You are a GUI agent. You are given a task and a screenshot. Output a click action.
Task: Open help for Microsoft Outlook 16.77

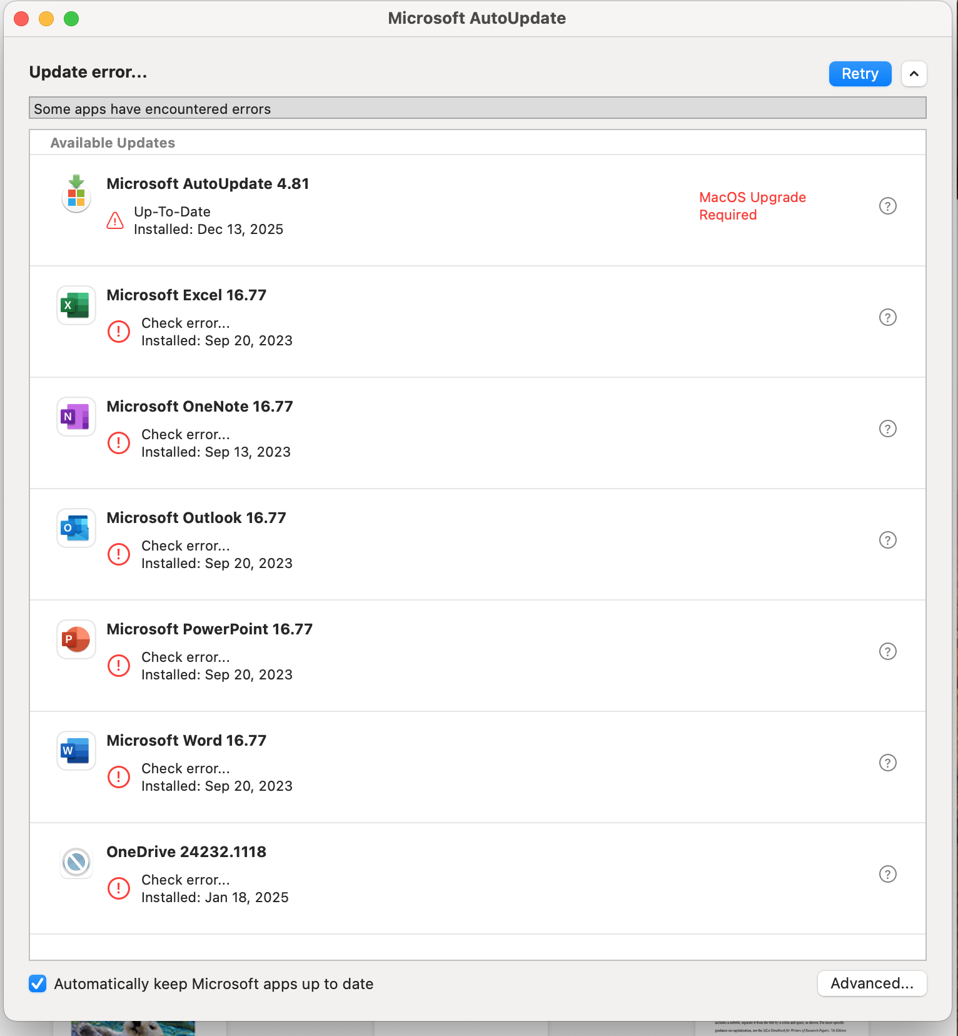(888, 540)
